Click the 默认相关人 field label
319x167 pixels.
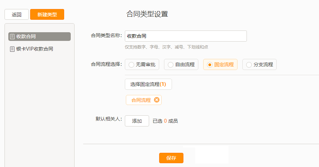pyautogui.click(x=108, y=119)
